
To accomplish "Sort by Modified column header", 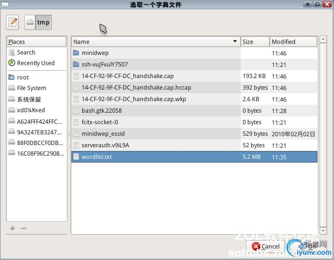I will pos(293,42).
